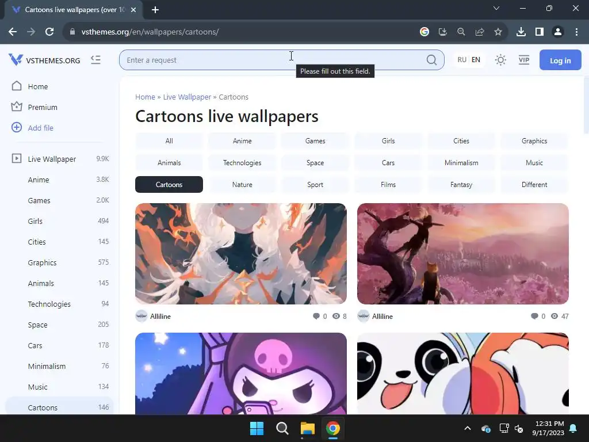
Task: Click the site lock icon
Action: point(72,32)
